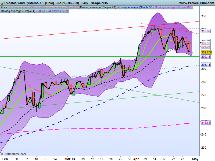Click the yellow 302.700 current price tag
This screenshot has height=161, width=215.
coord(206,52)
